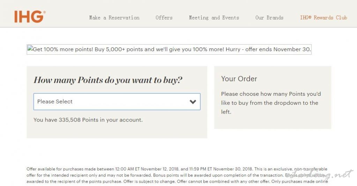This screenshot has width=357, height=186.
Task: Select the account points balance text
Action: click(x=88, y=120)
